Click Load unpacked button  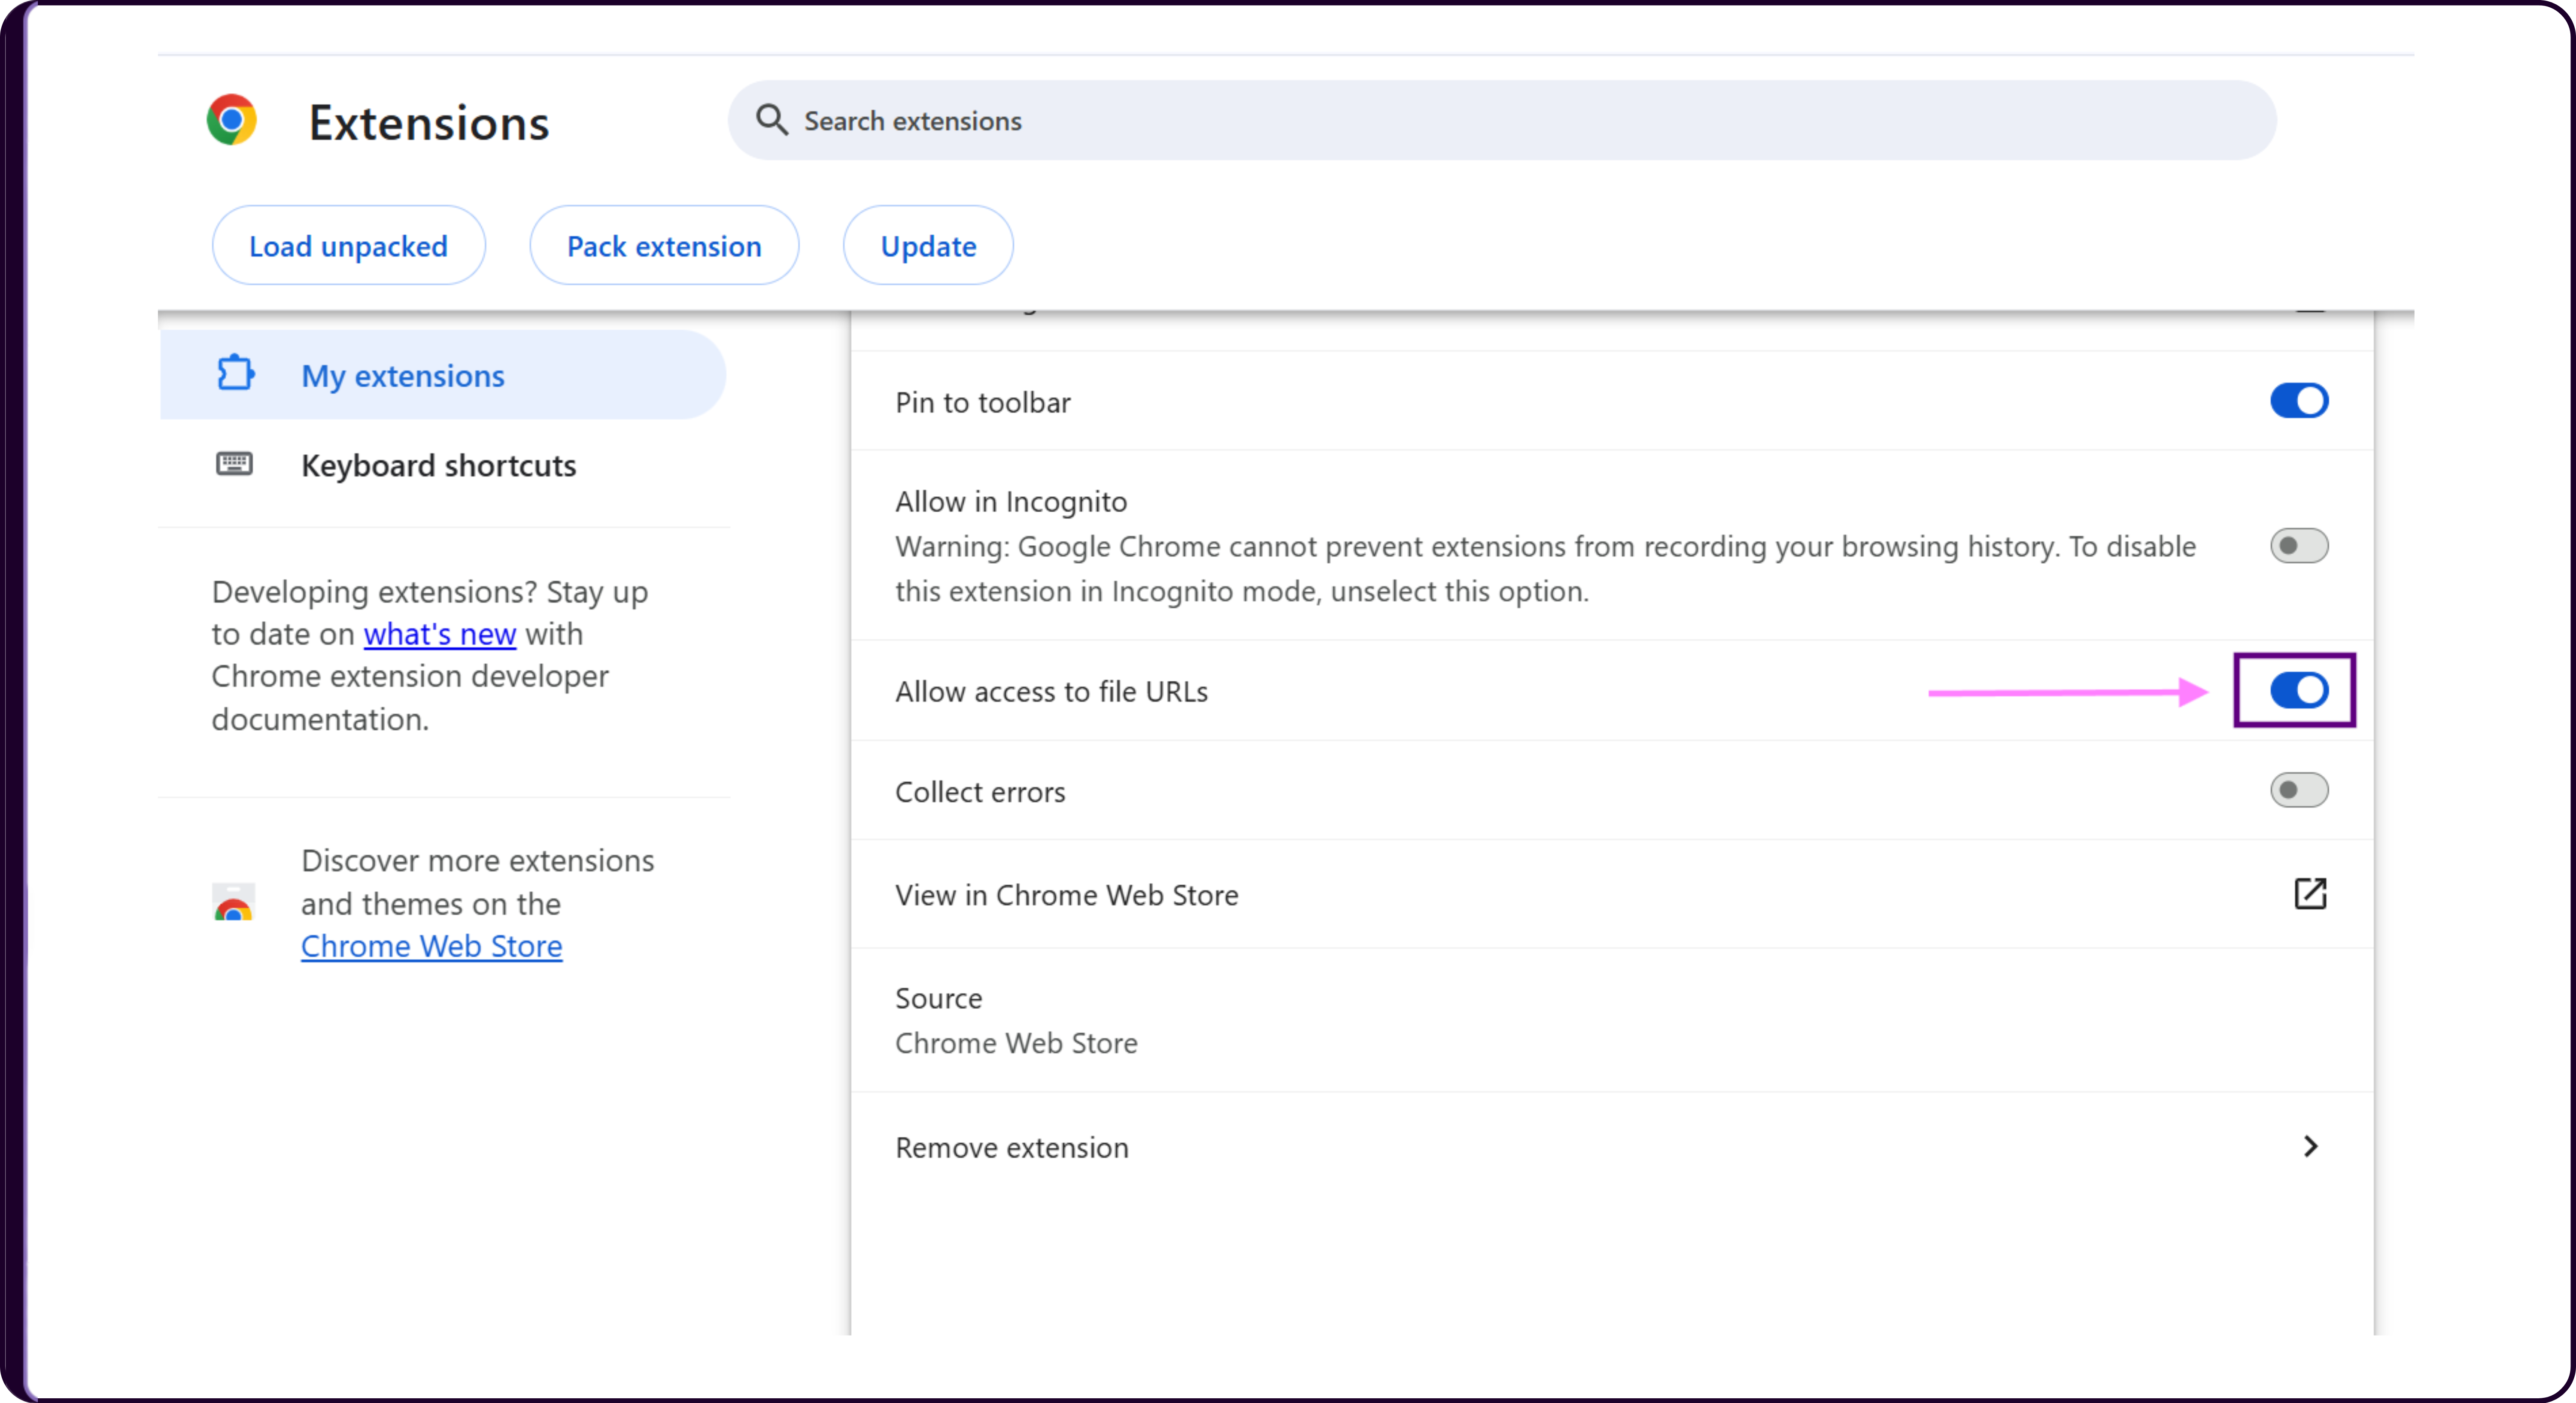tap(348, 246)
